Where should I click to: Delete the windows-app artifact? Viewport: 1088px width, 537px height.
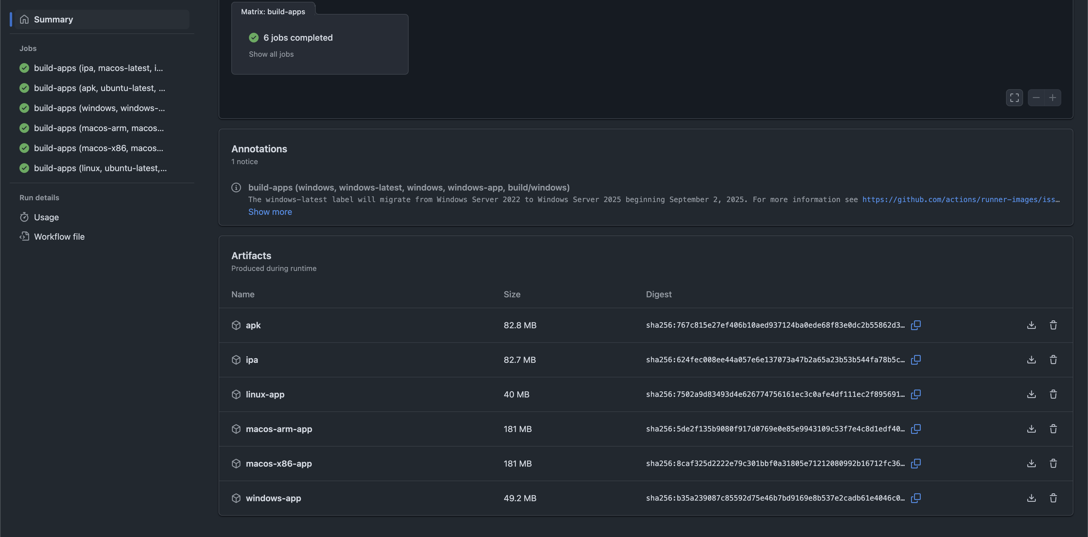click(1053, 498)
